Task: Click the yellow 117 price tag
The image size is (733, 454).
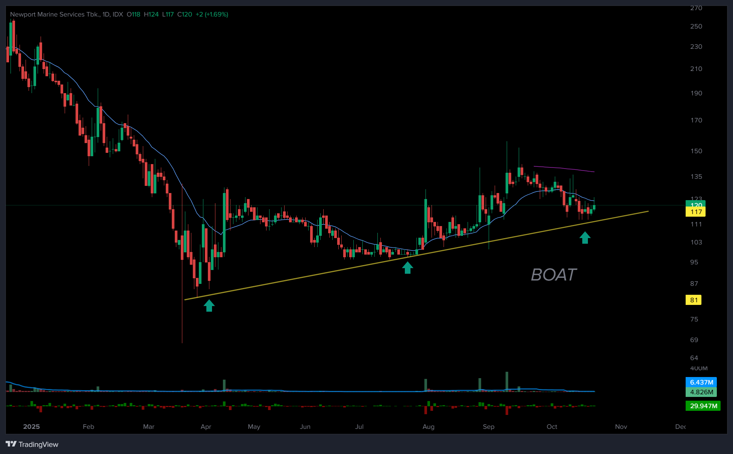Action: (x=695, y=212)
